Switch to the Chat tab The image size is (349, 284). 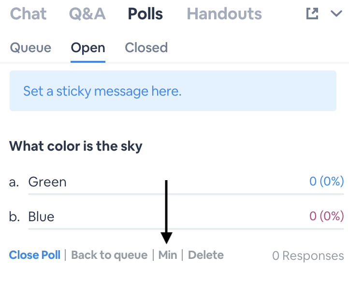(x=29, y=14)
